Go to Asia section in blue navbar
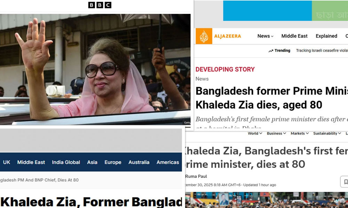The height and width of the screenshot is (208, 348). pyautogui.click(x=92, y=162)
